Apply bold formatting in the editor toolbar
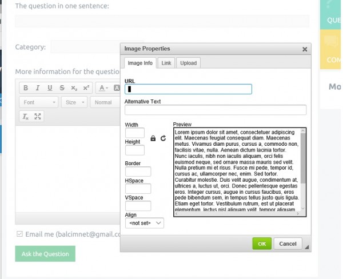The height and width of the screenshot is (279, 343). [26, 88]
